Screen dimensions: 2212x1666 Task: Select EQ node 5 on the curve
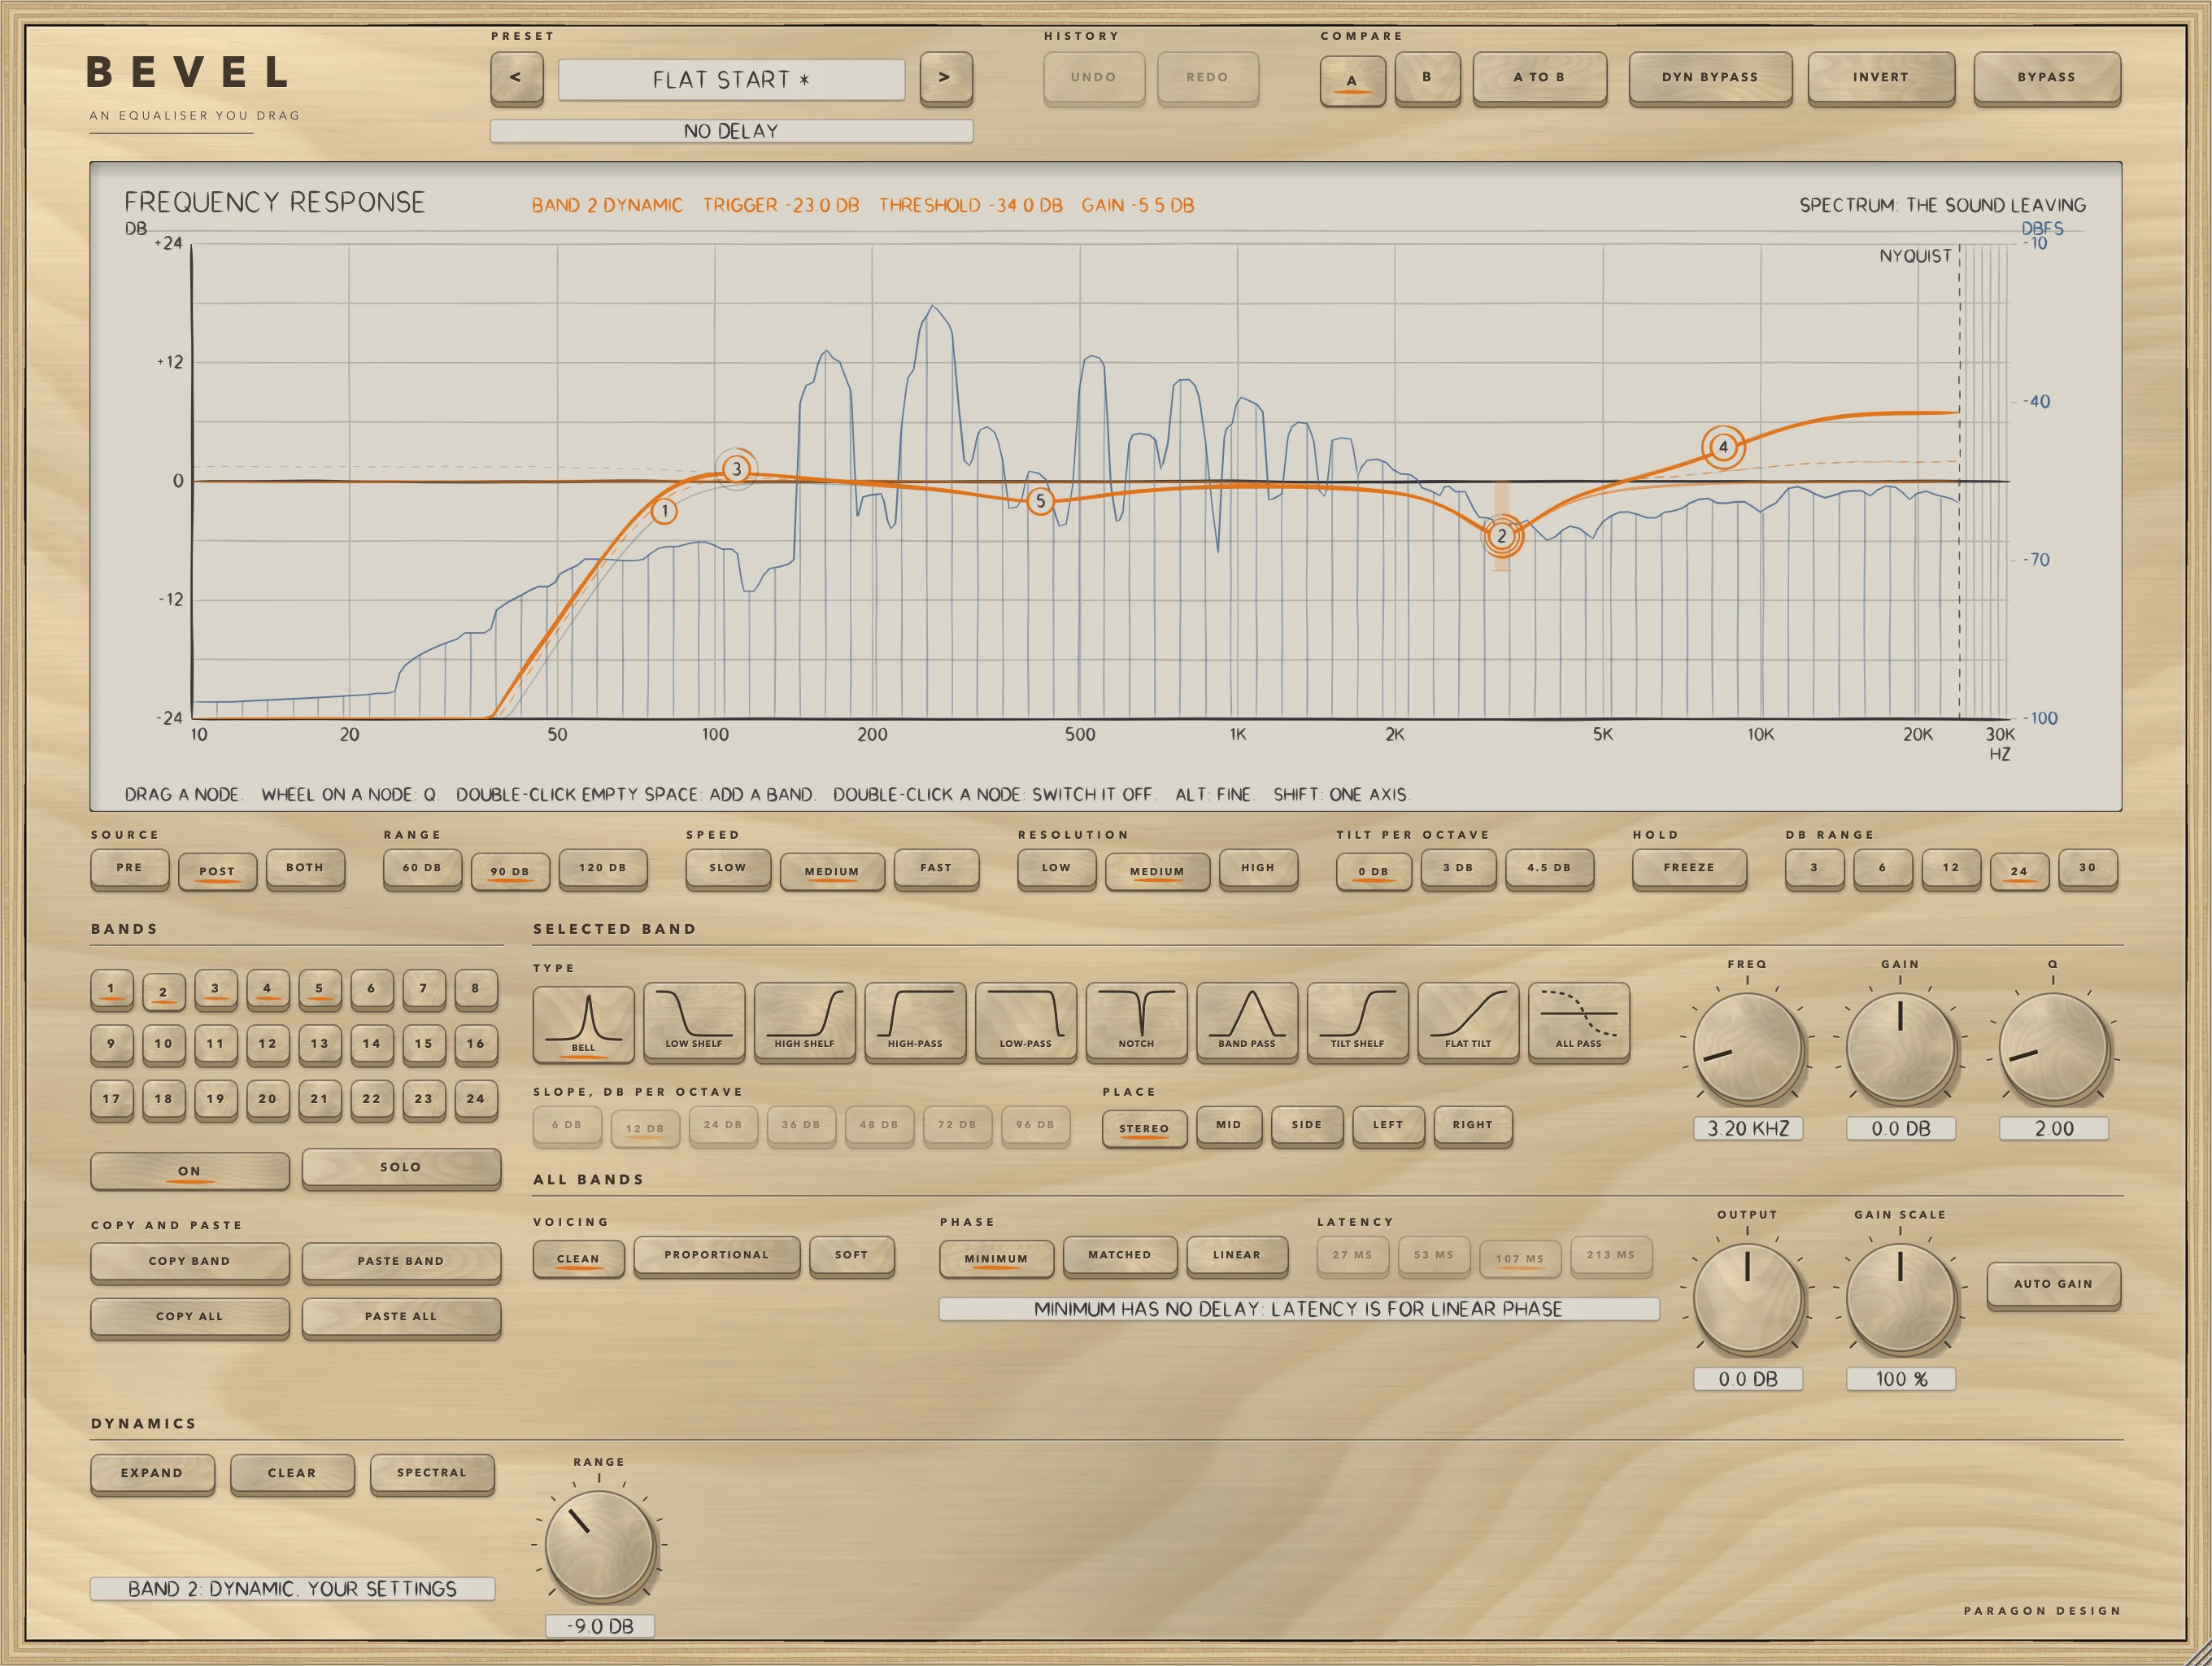pos(1040,501)
